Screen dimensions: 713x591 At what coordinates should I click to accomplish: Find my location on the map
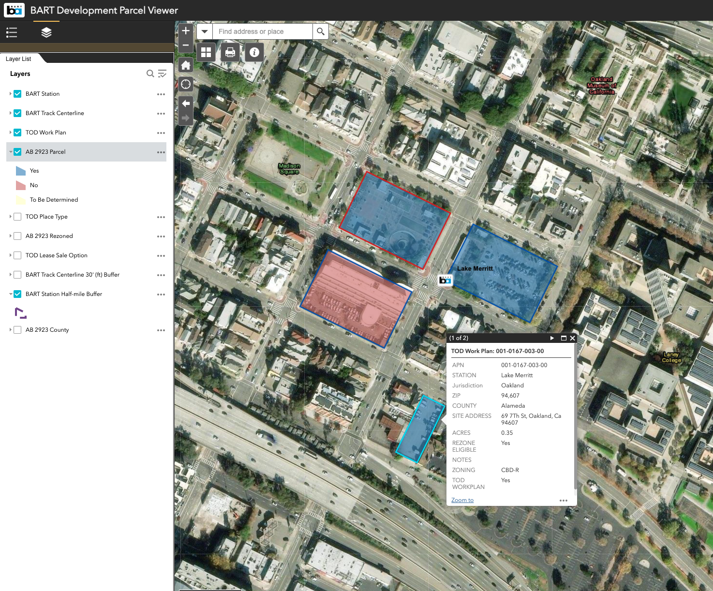tap(186, 84)
